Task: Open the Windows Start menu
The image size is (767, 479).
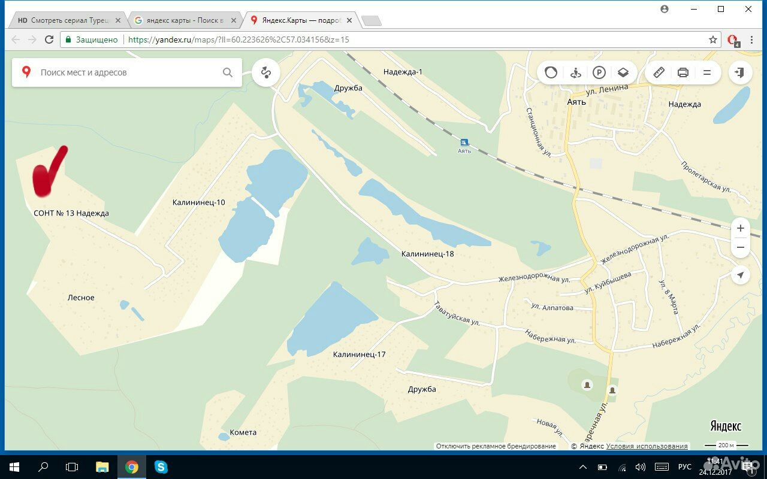Action: pos(14,467)
